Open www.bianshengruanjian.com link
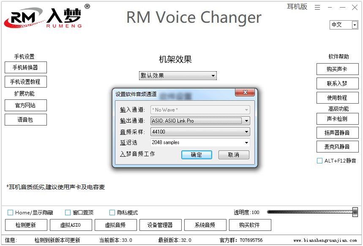The image size is (363, 246). point(325,241)
